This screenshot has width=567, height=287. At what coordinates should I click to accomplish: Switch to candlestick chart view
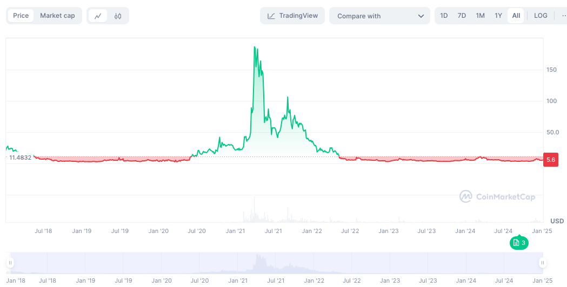tap(118, 16)
